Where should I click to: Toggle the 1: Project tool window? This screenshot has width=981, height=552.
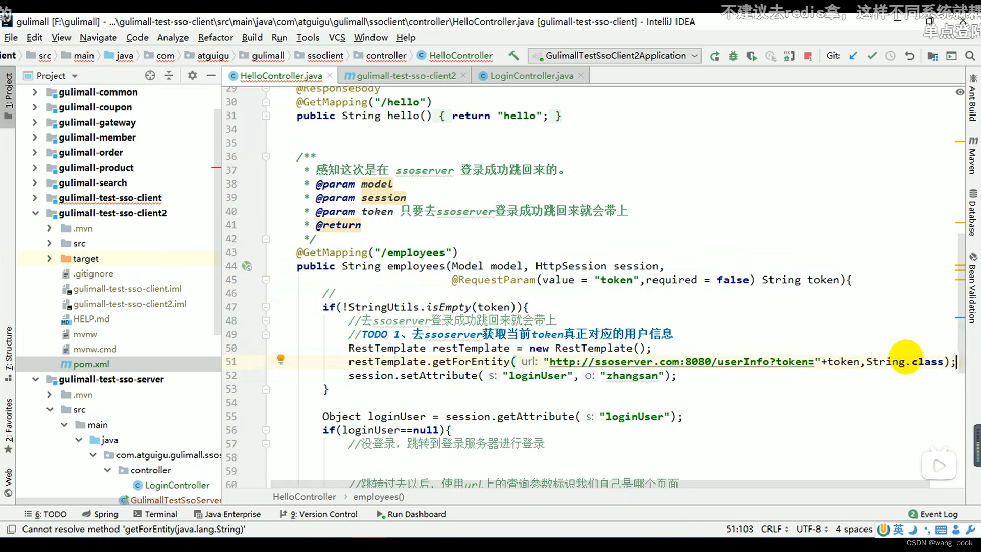(x=8, y=96)
